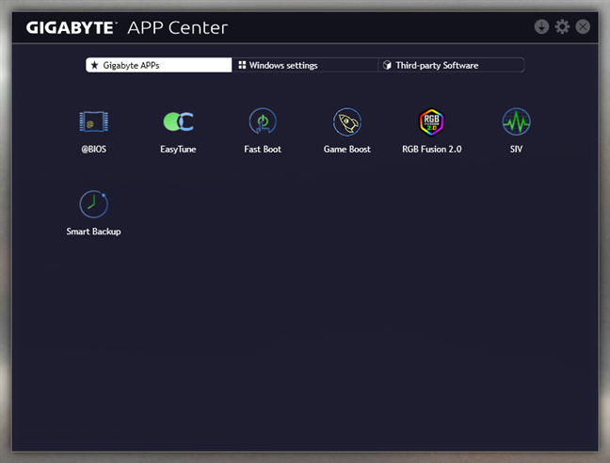
Task: Launch Game Boost rocket icon
Action: tap(347, 121)
